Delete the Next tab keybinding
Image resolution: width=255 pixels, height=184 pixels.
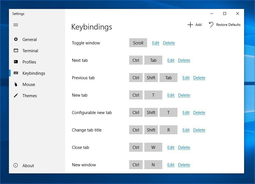coord(184,60)
